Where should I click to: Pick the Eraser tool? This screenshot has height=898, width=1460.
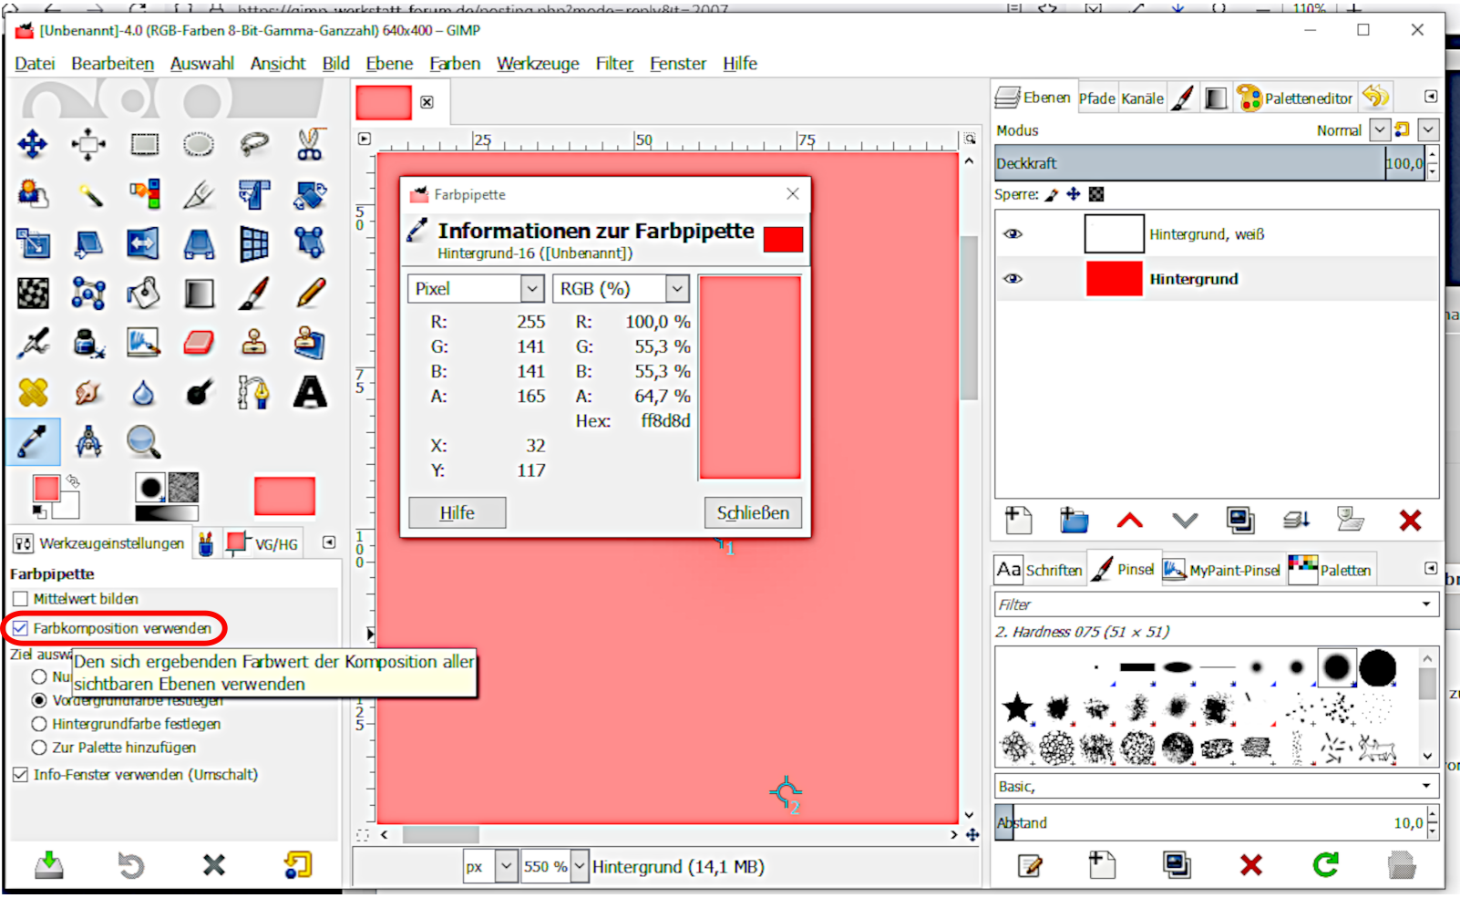coord(199,343)
